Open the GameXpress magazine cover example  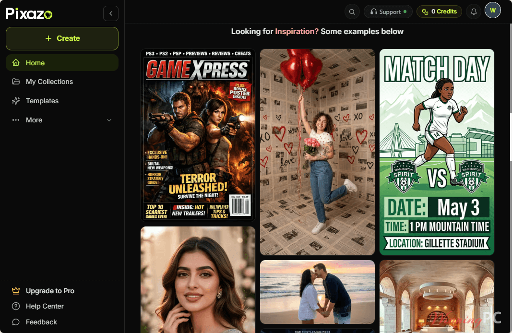click(x=198, y=135)
